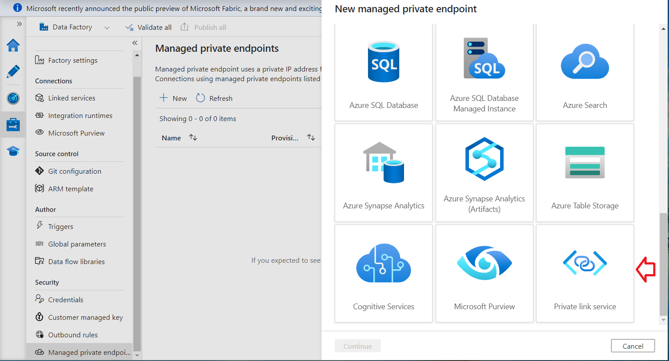Select the Private link service tile

coord(584,274)
